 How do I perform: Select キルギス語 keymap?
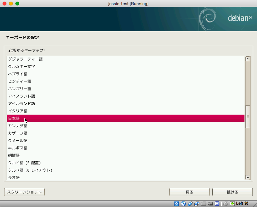[126, 148]
